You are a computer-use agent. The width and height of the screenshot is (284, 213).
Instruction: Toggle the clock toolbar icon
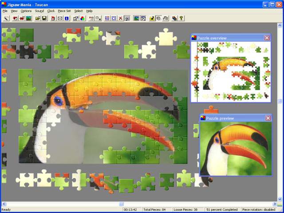pyautogui.click(x=159, y=18)
